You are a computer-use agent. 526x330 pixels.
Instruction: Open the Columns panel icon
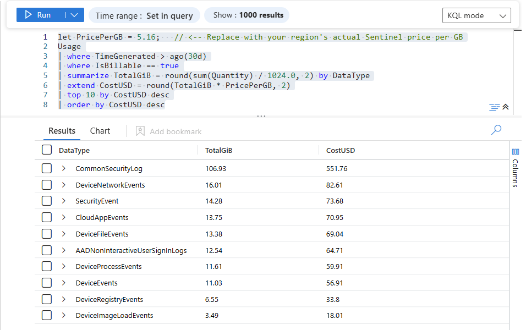pos(515,152)
